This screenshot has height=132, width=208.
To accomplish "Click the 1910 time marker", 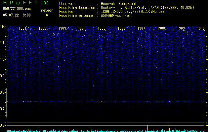I will pyautogui.click(x=201, y=28).
